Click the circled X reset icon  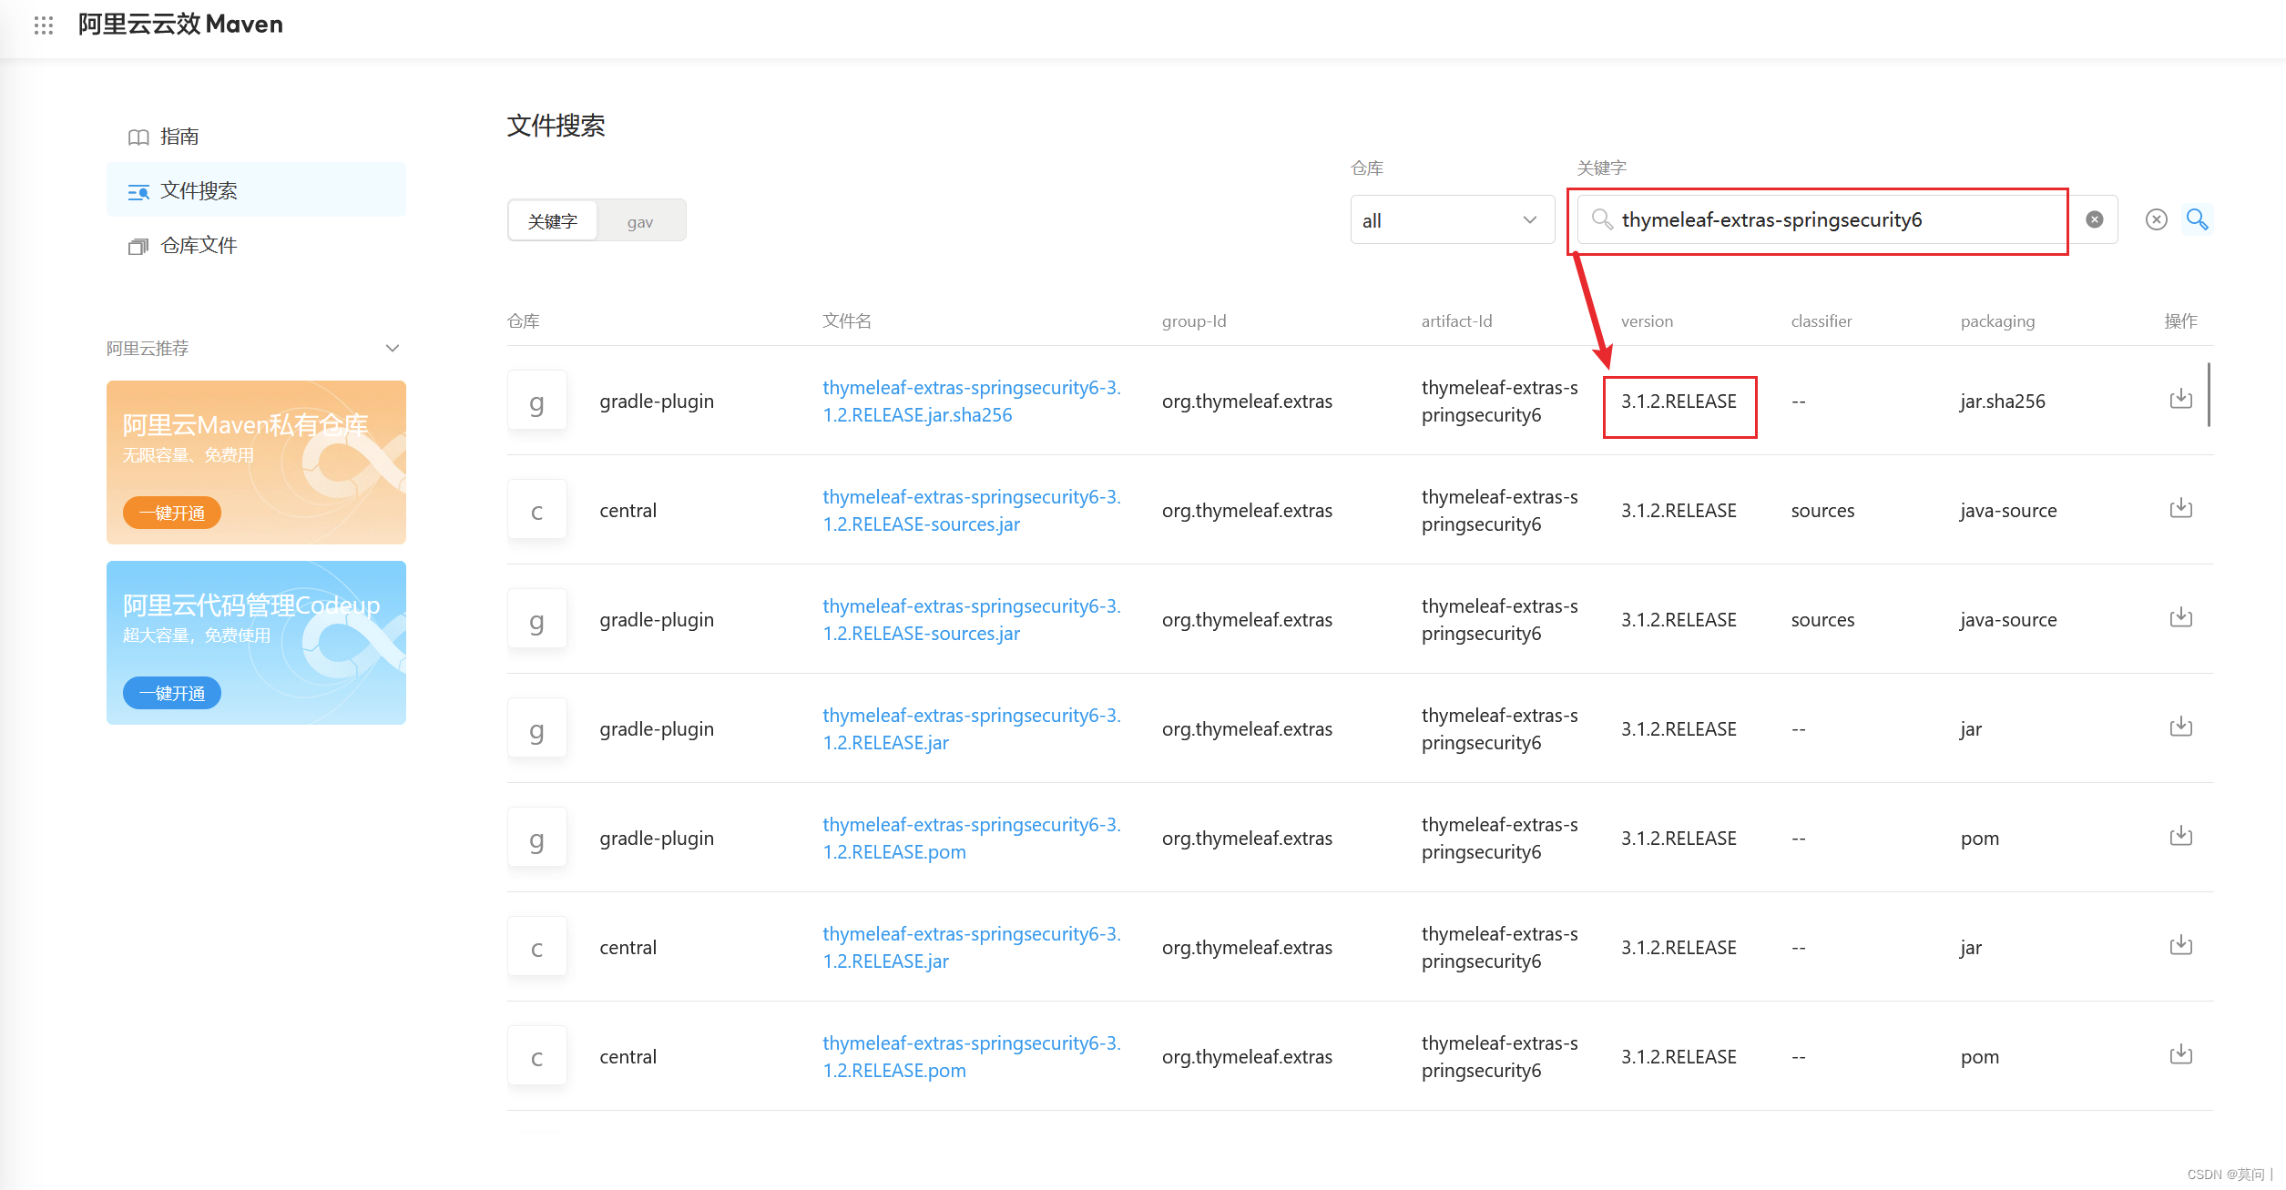click(x=2156, y=219)
